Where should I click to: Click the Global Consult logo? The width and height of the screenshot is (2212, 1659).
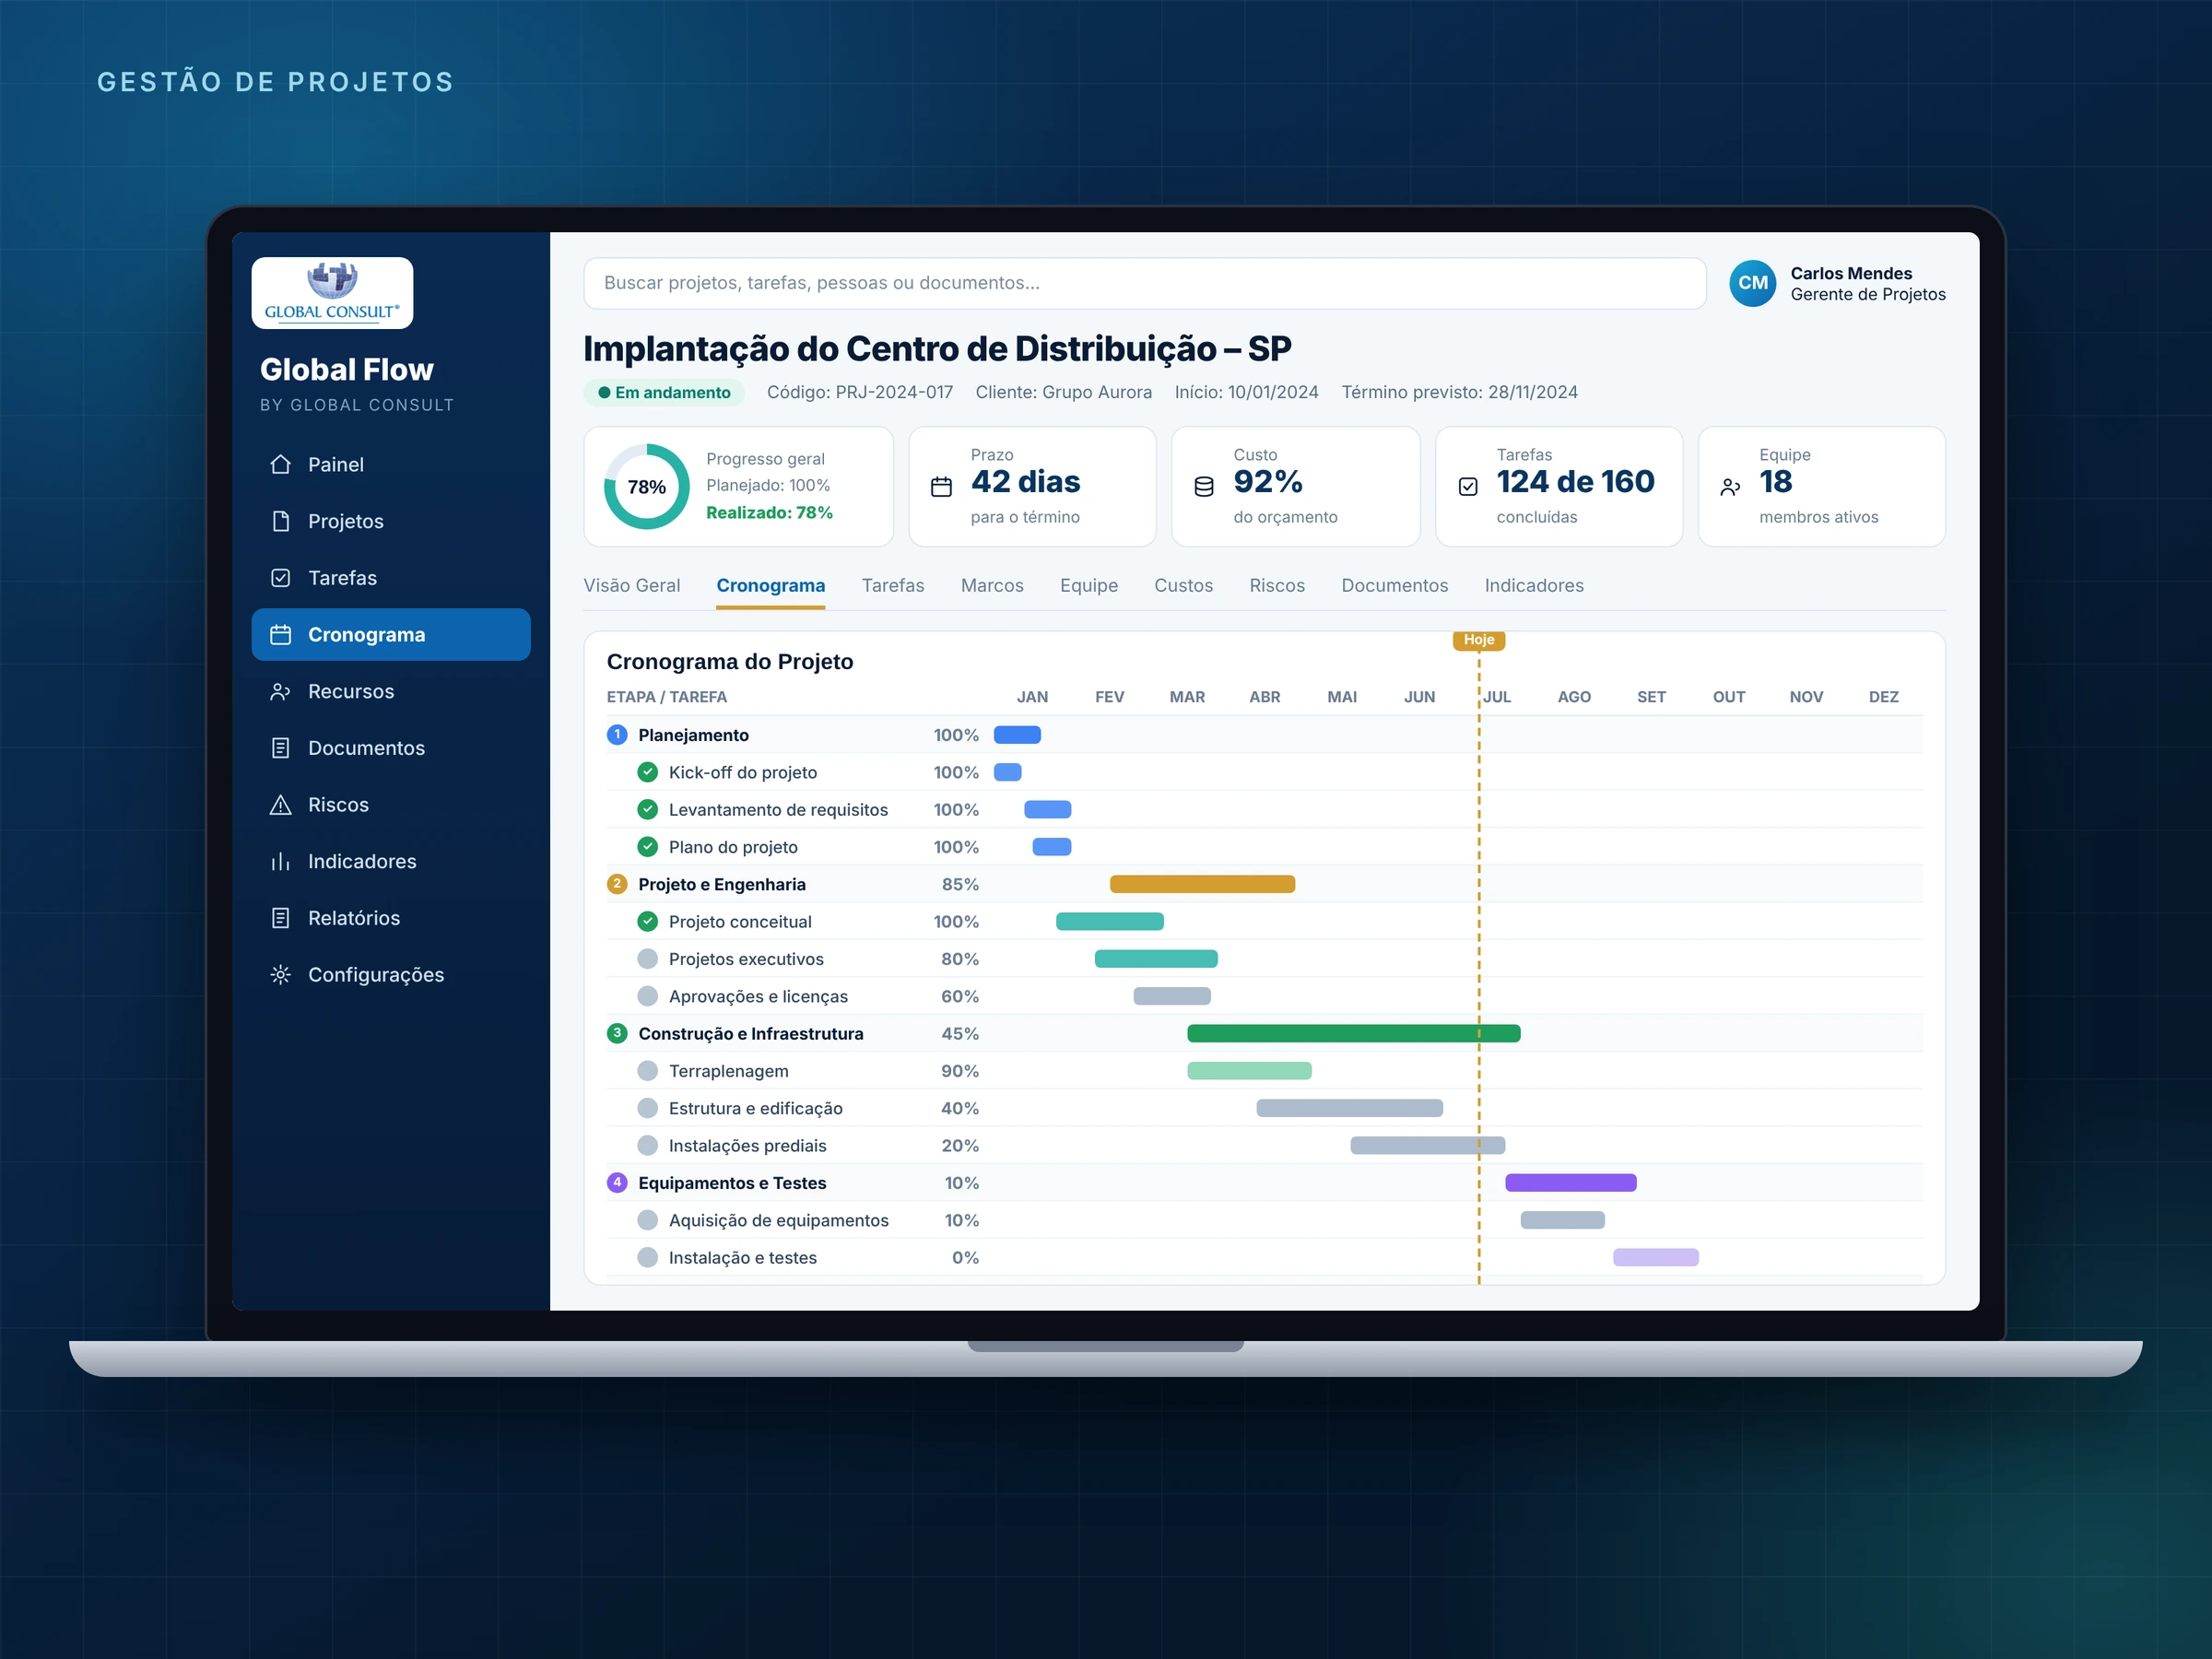[x=332, y=293]
